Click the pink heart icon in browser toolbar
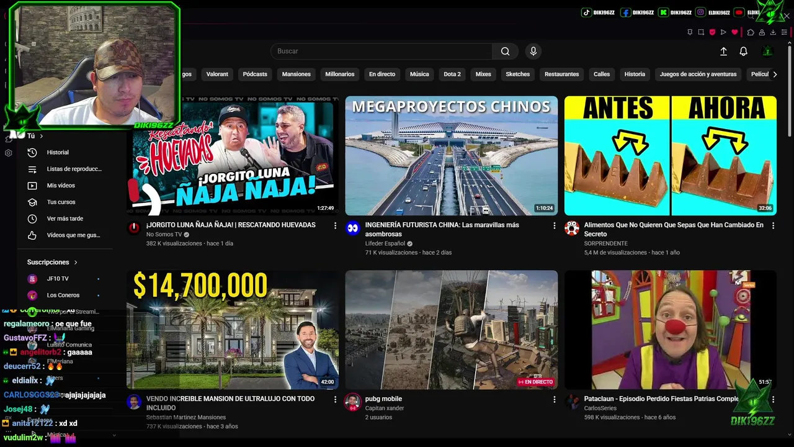The image size is (794, 447). click(734, 32)
